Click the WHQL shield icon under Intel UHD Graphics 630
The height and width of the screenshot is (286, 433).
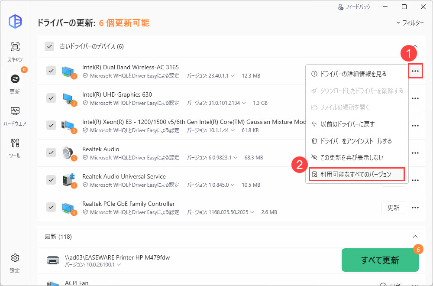click(85, 103)
